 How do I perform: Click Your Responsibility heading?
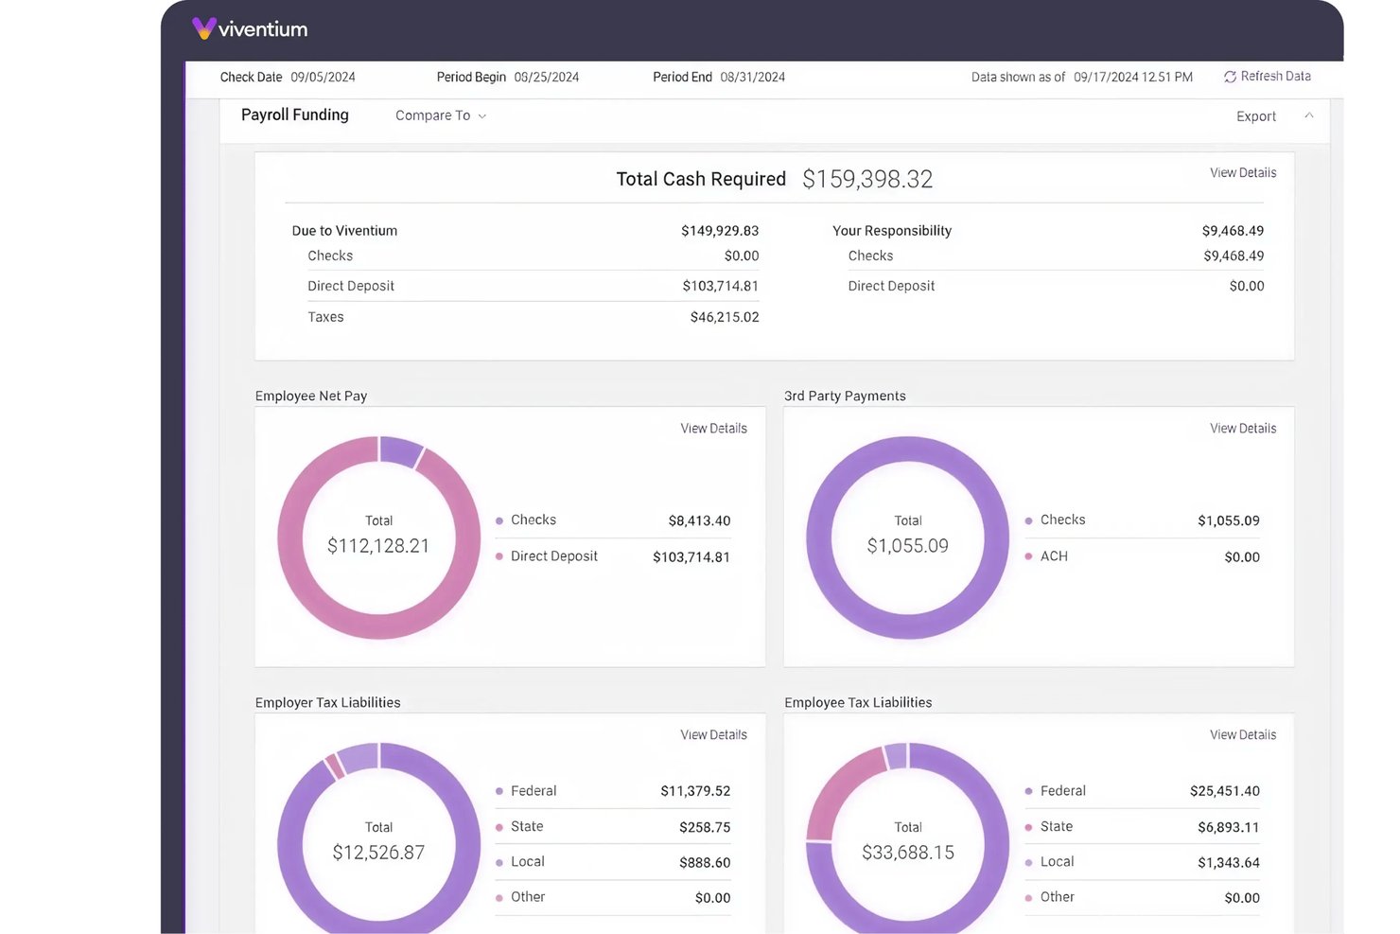click(892, 231)
